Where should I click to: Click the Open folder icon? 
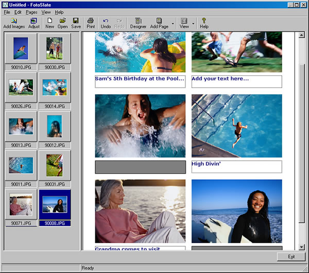[x=63, y=21]
